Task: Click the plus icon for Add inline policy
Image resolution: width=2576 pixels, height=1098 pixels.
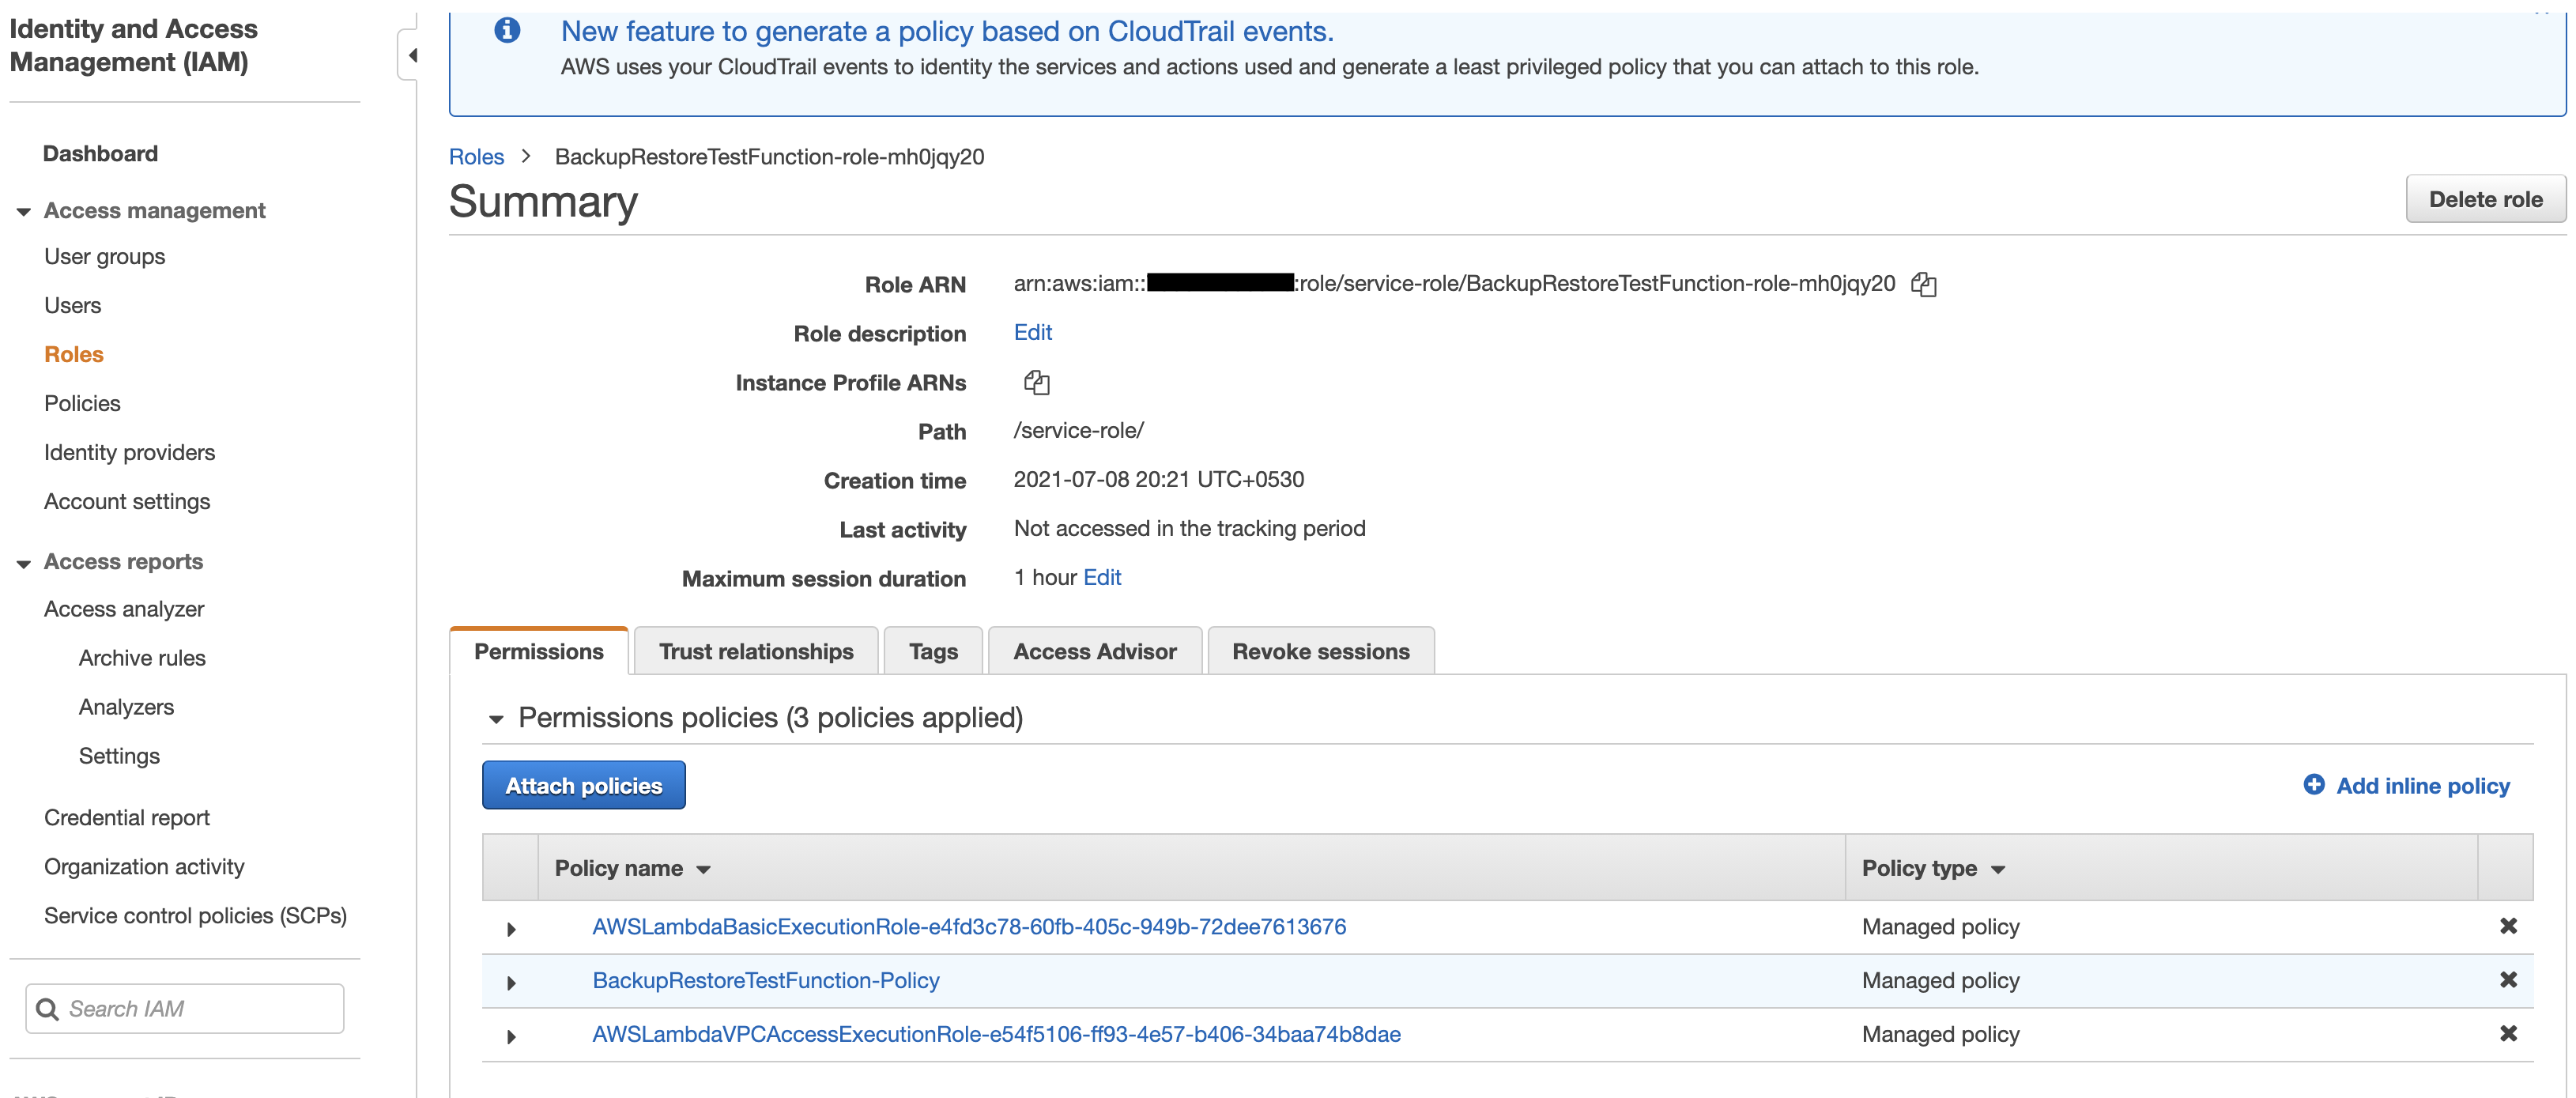Action: tap(2313, 785)
